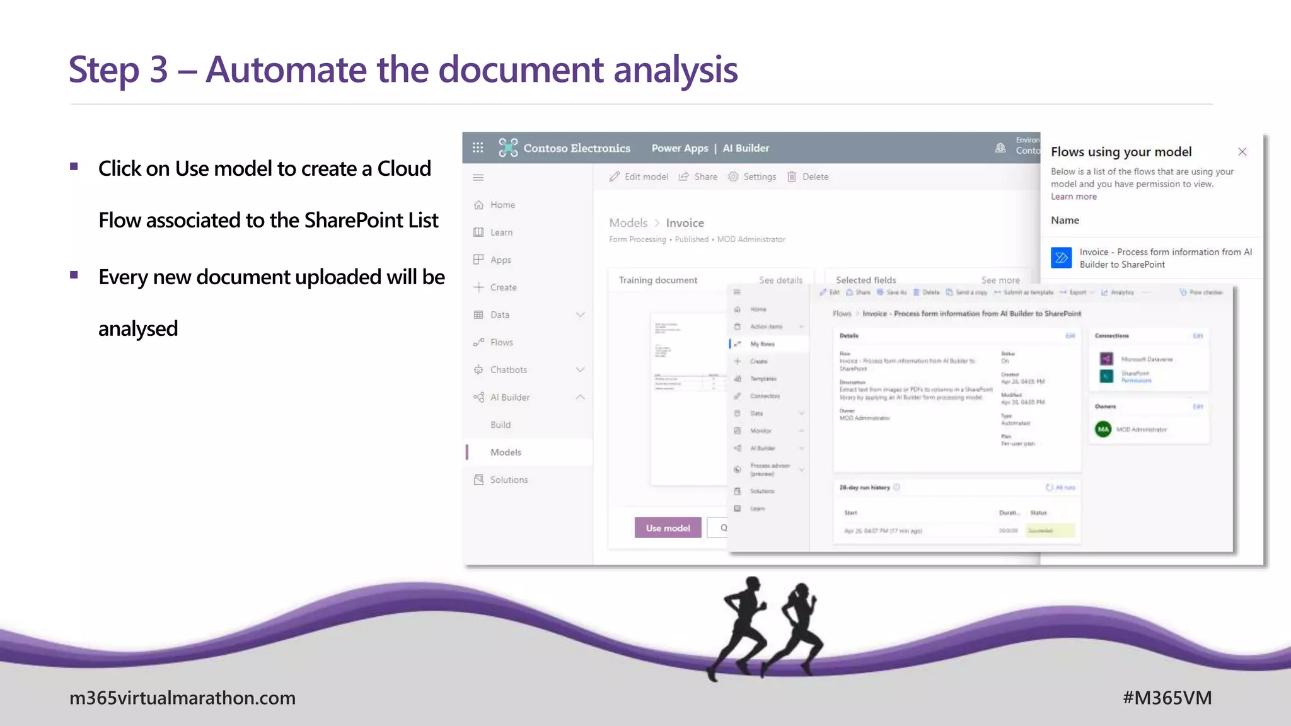Expand the Chatbots section chevron
1291x726 pixels.
point(581,369)
